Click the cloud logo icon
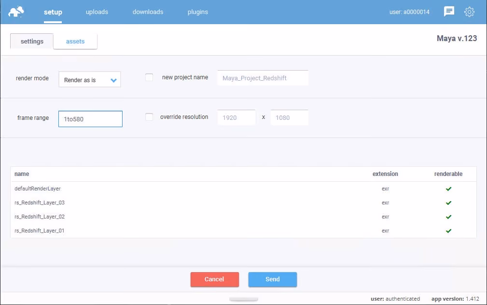 pos(16,12)
